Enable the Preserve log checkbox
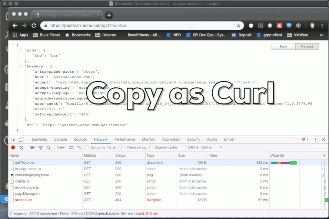This screenshot has height=219, width=329. point(123,147)
